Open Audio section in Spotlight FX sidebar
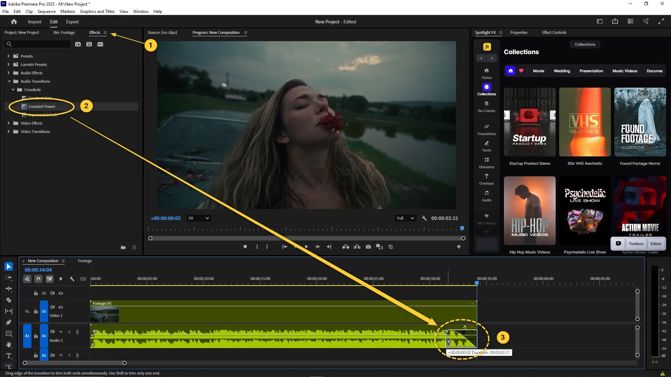Screen dimensions: 671x377 486,196
